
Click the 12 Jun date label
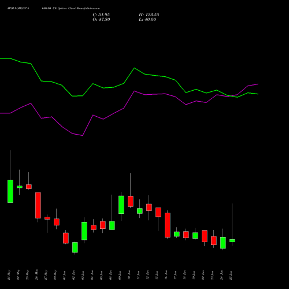(x=147, y=275)
